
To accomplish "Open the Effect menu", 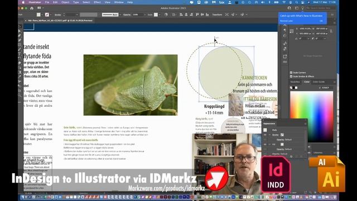I will (97, 2).
